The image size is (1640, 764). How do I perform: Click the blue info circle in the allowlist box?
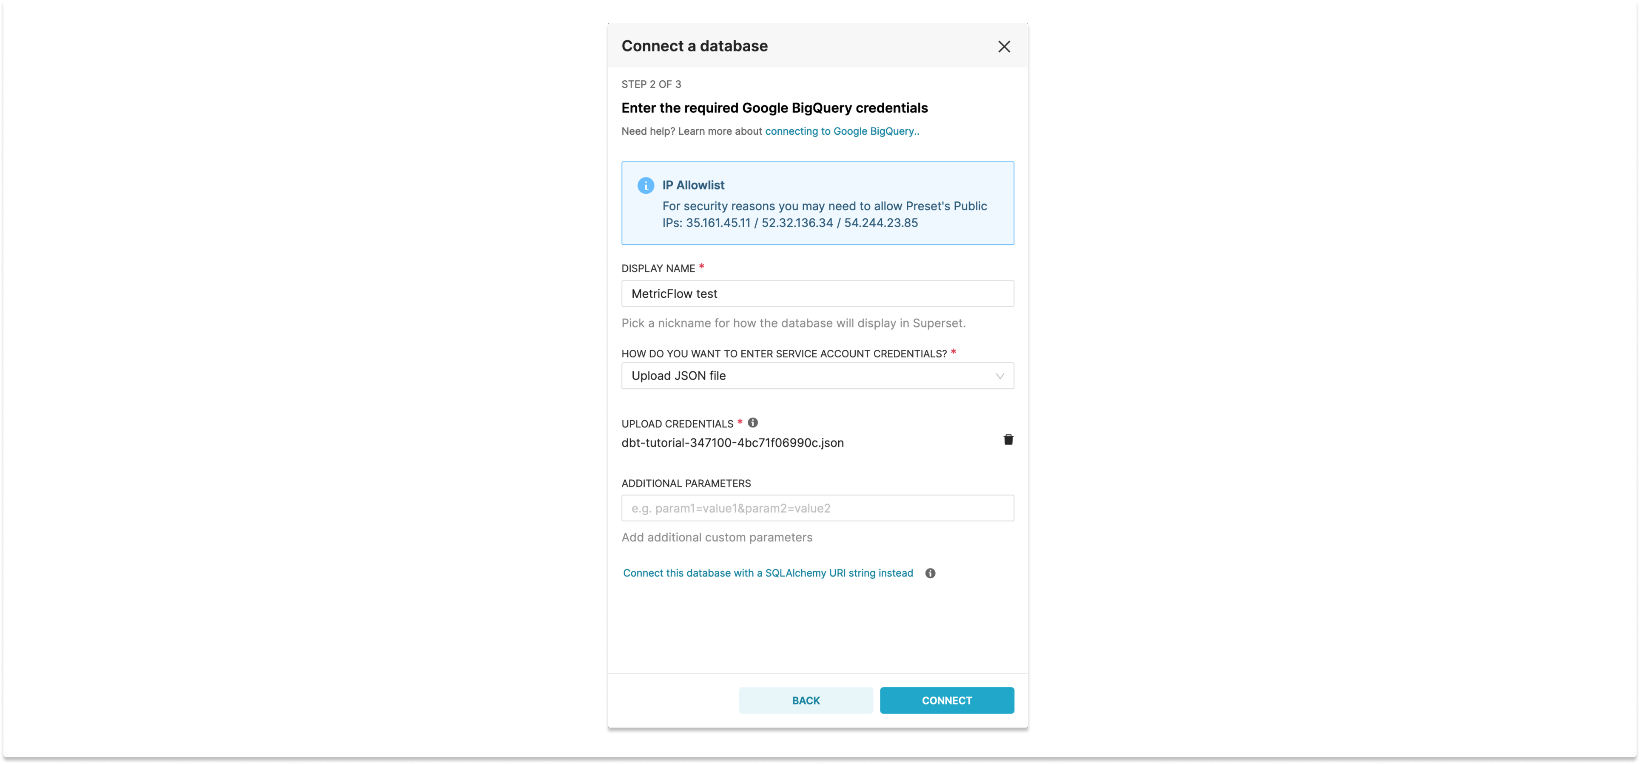[645, 185]
